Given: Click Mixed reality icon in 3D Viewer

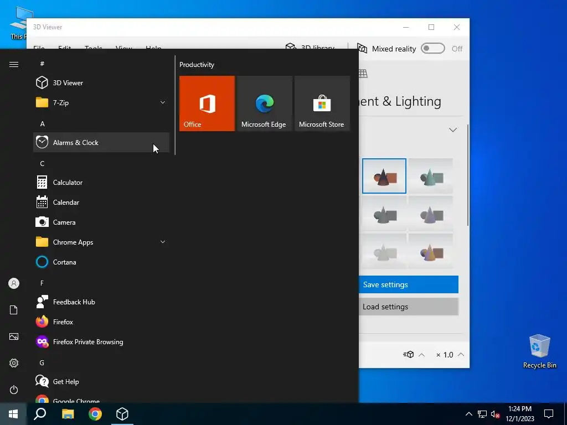Looking at the screenshot, I should click(x=362, y=49).
